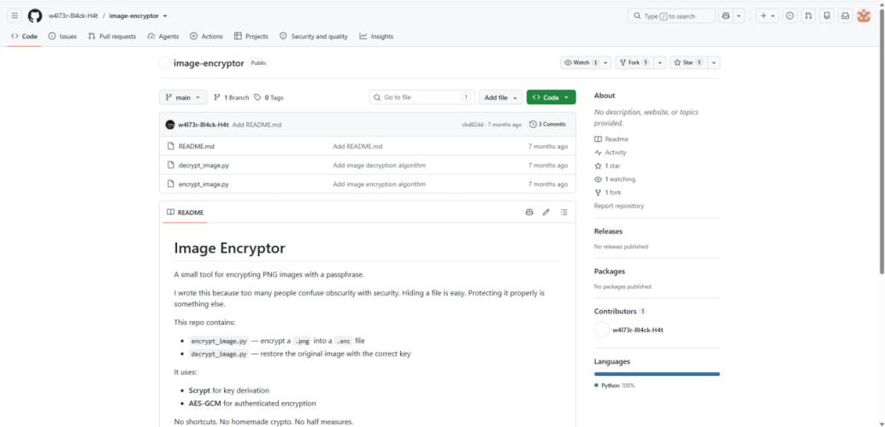
Task: Expand the Star lists dropdown arrow
Action: click(714, 62)
